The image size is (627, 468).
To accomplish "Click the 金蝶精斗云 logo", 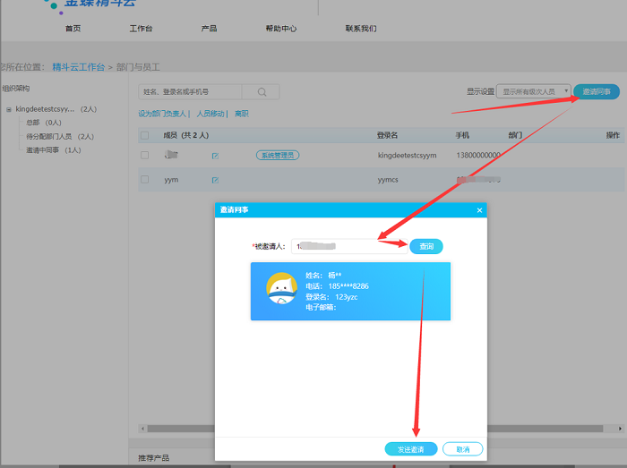I will [90, 4].
